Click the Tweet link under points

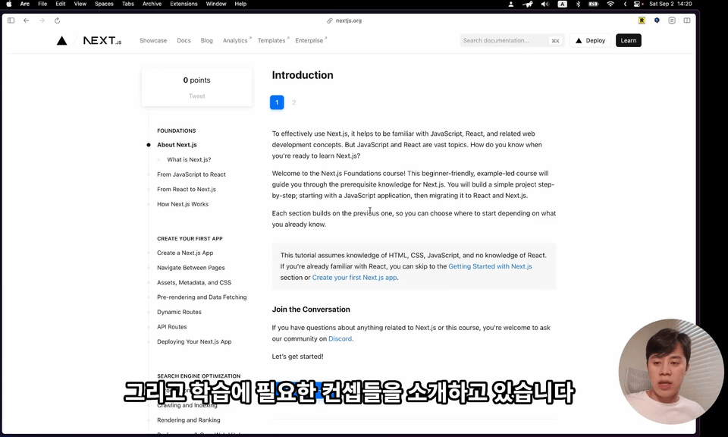[197, 96]
